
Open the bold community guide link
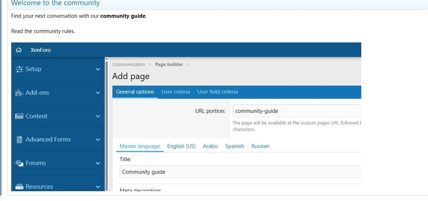123,16
